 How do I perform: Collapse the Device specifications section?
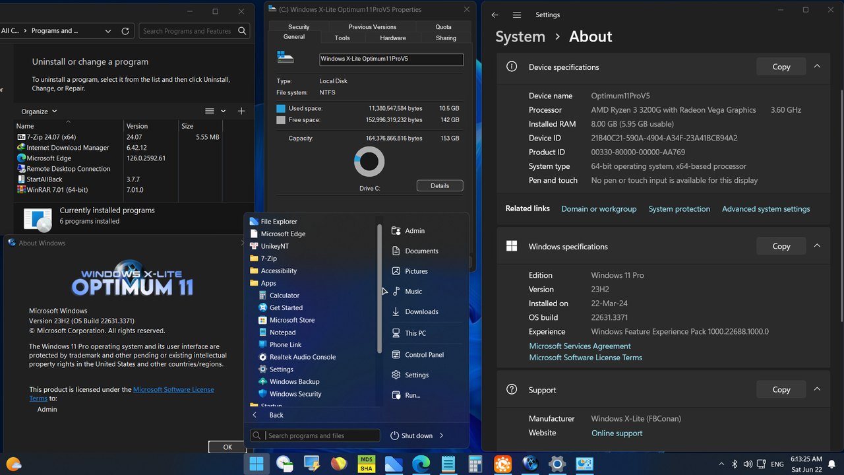point(817,67)
